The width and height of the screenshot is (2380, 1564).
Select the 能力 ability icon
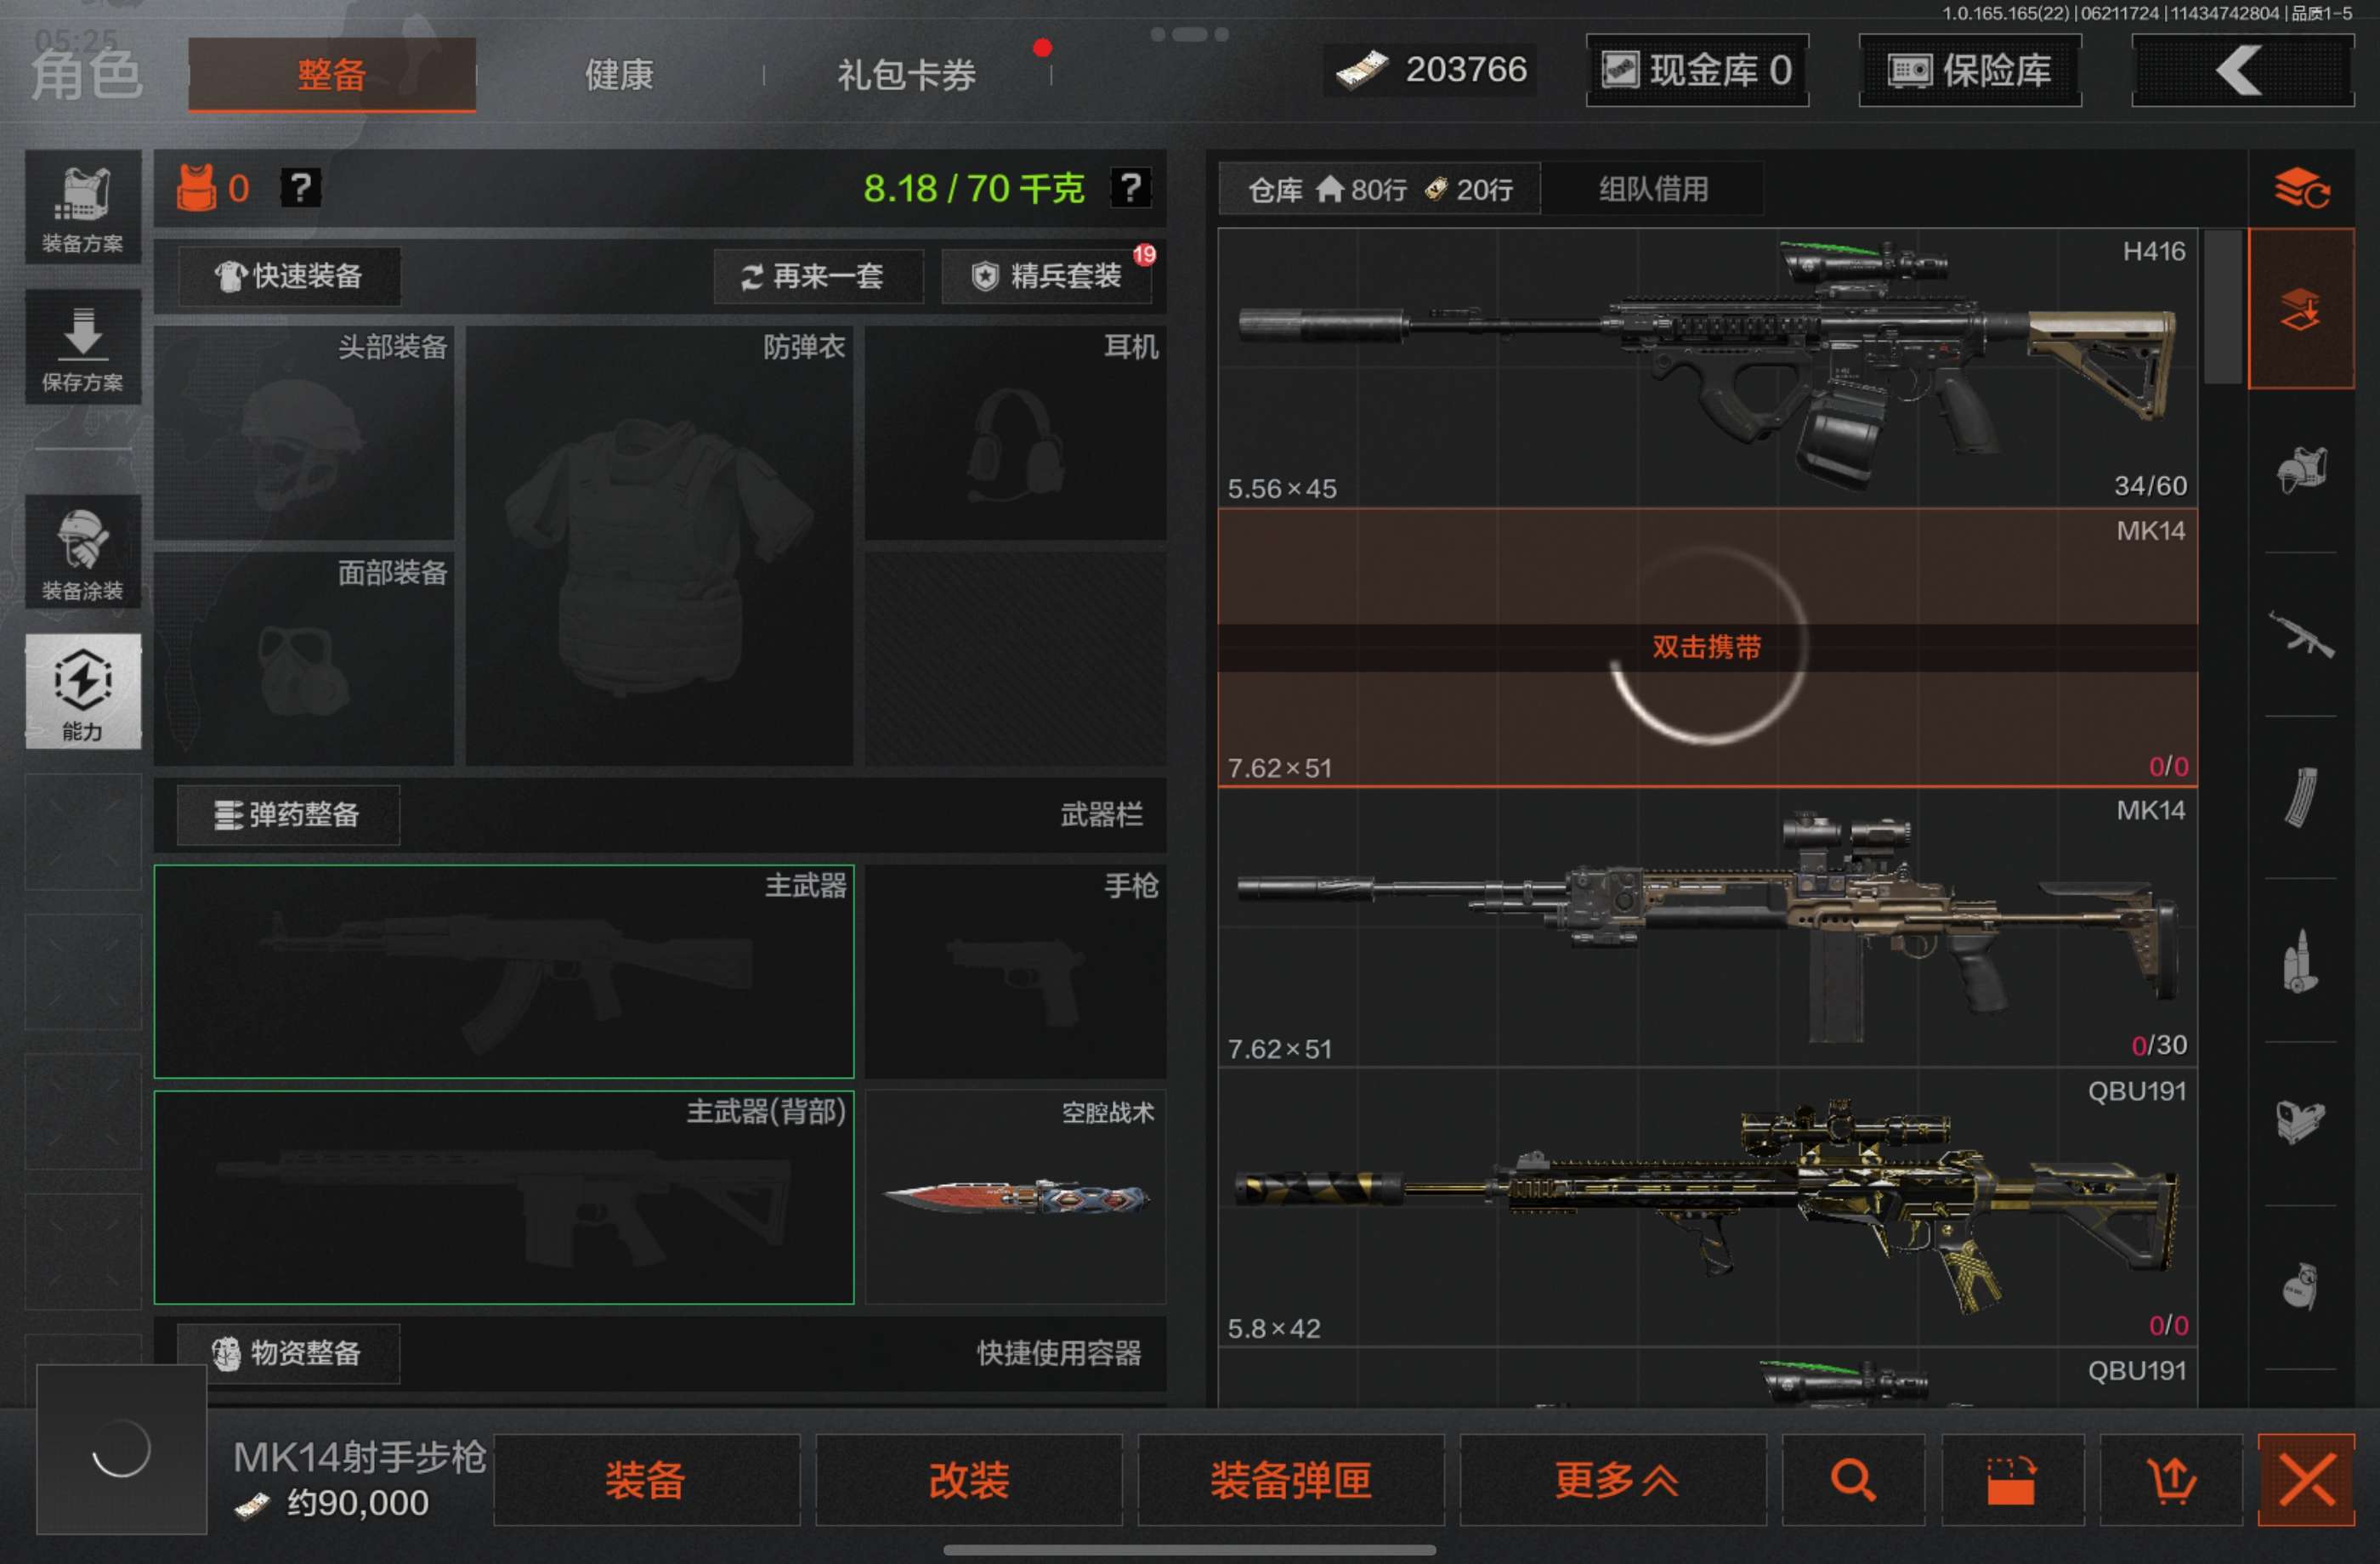click(x=83, y=691)
